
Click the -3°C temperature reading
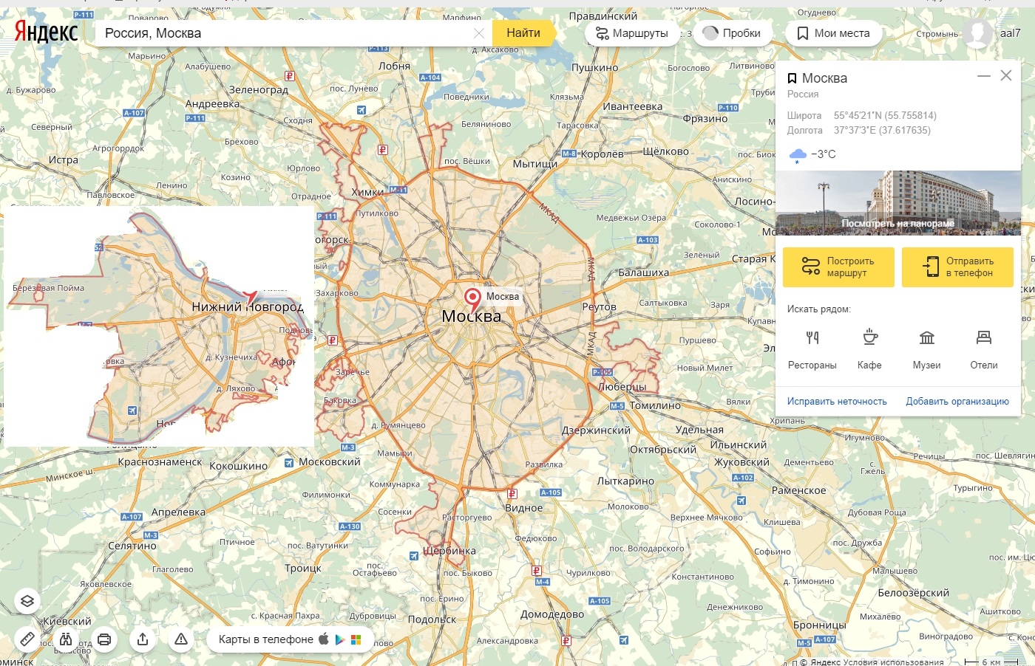824,154
